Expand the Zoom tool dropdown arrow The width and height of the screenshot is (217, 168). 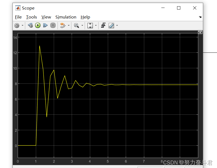click(x=82, y=26)
